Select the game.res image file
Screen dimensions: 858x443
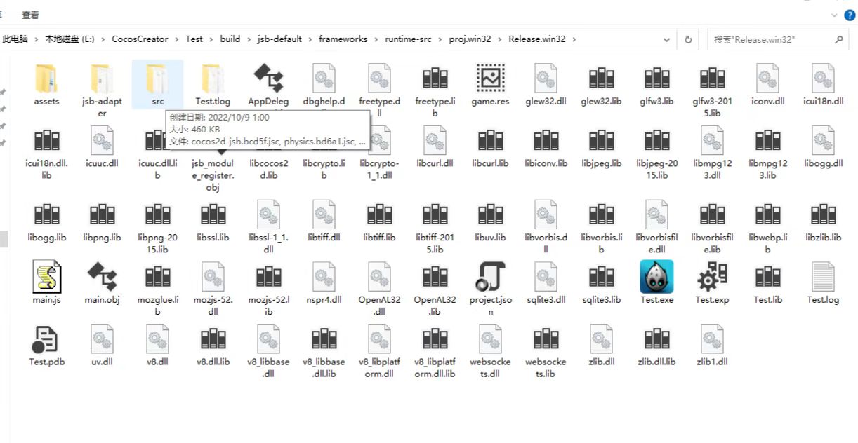point(491,85)
